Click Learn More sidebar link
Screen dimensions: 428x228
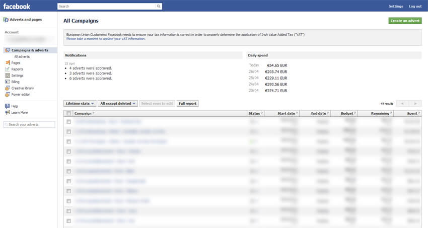click(x=19, y=112)
